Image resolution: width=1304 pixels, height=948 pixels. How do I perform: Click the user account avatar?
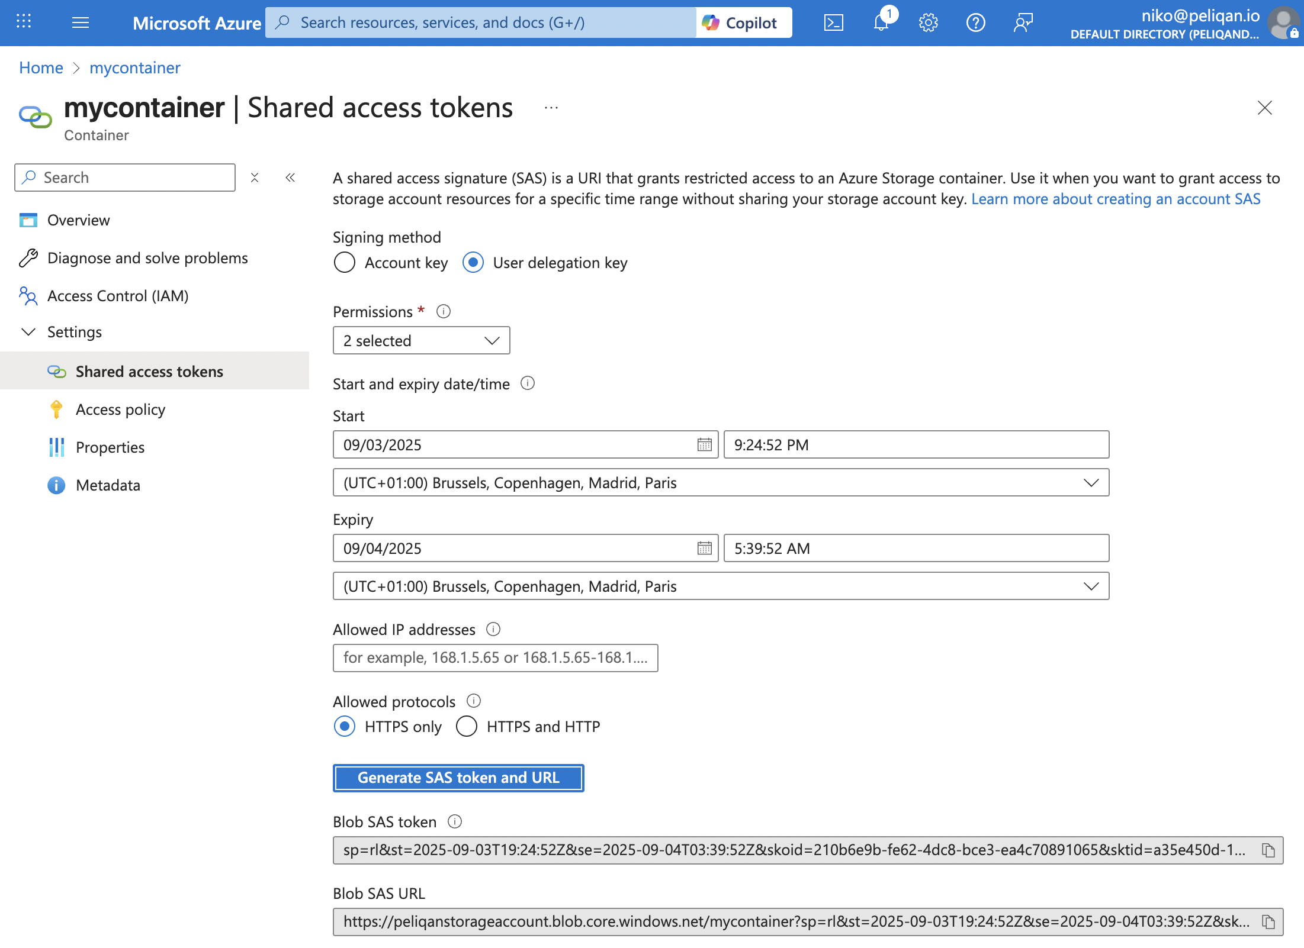1283,22
